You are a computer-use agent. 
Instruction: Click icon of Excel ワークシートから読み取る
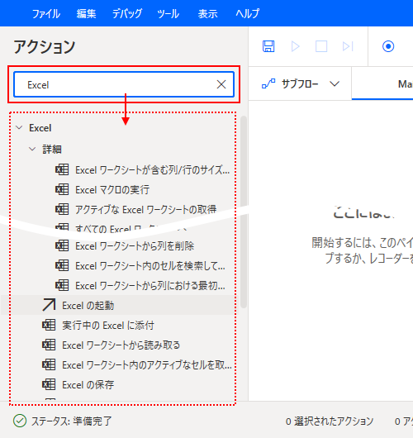tap(49, 345)
